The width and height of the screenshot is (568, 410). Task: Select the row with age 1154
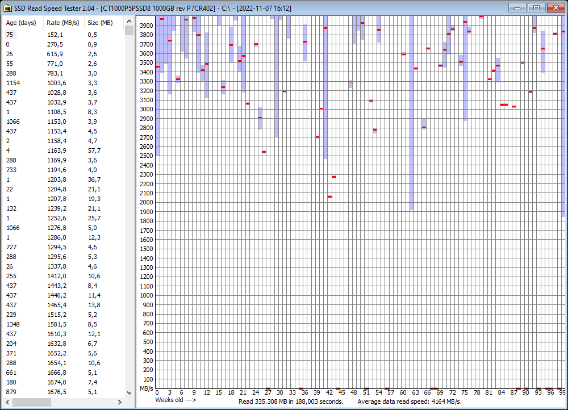(x=64, y=83)
